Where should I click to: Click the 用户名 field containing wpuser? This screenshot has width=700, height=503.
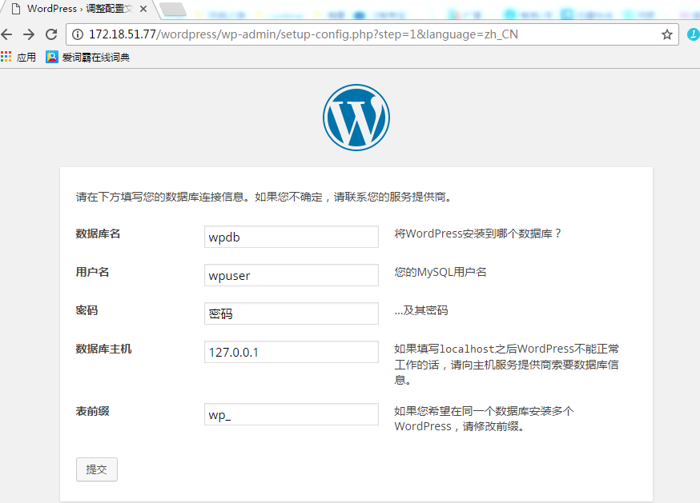(x=292, y=275)
